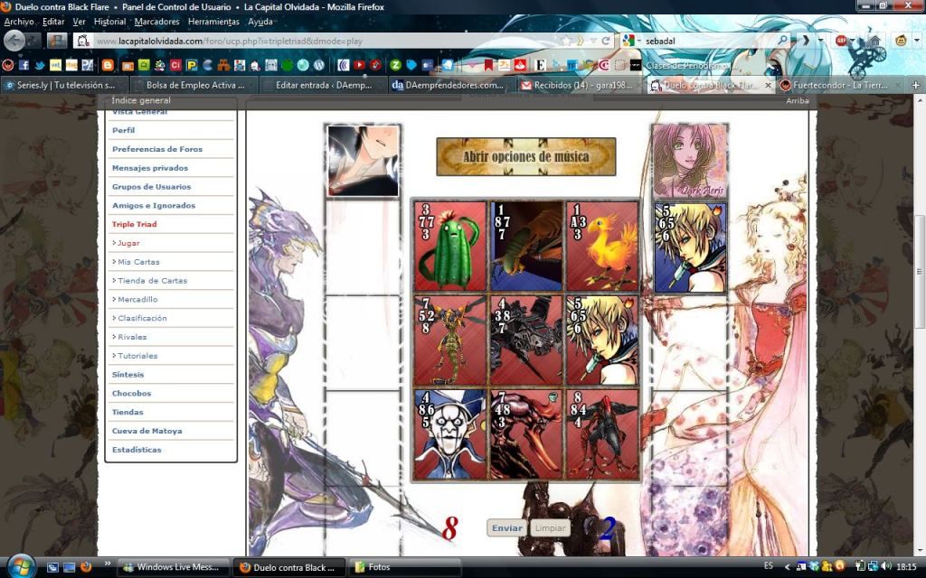Click the Arriba link at top right

(x=798, y=101)
